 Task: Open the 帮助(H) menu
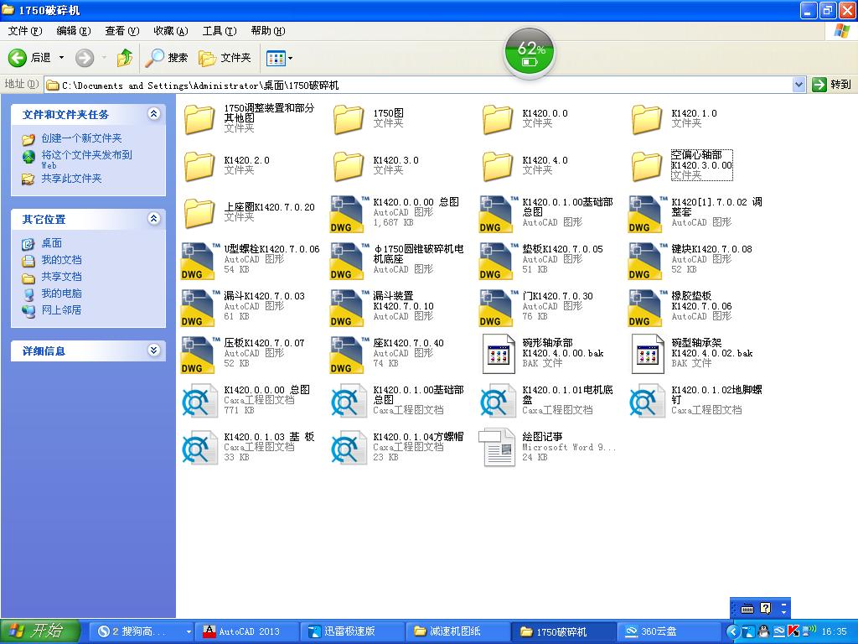pos(268,31)
